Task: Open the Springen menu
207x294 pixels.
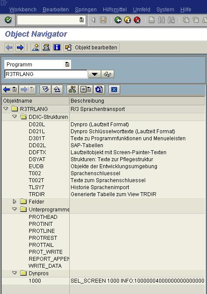Action: point(86,10)
